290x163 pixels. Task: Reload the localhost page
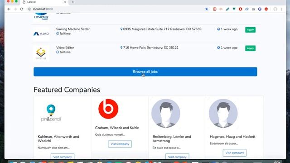tap(22, 9)
